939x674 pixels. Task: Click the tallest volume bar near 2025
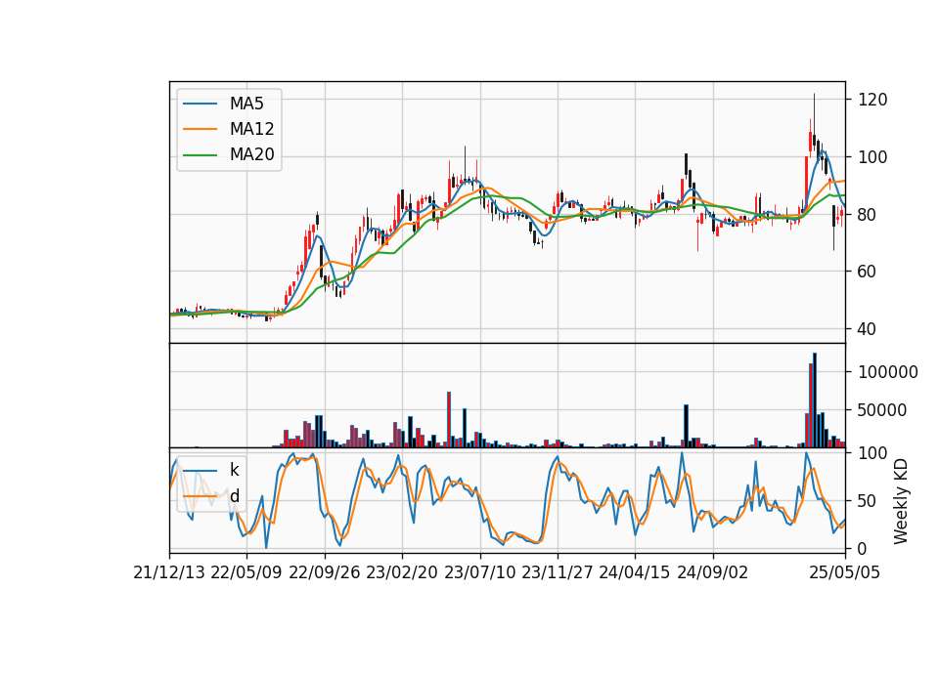pyautogui.click(x=815, y=400)
